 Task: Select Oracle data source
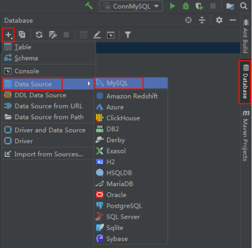(x=131, y=195)
